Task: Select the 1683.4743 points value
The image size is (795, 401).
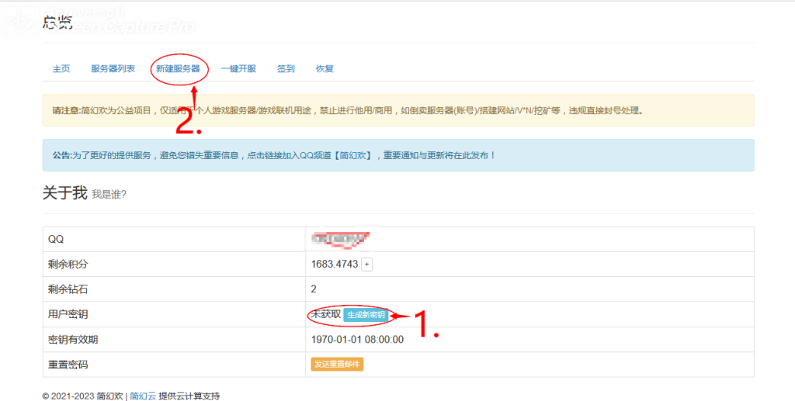Action: [334, 264]
